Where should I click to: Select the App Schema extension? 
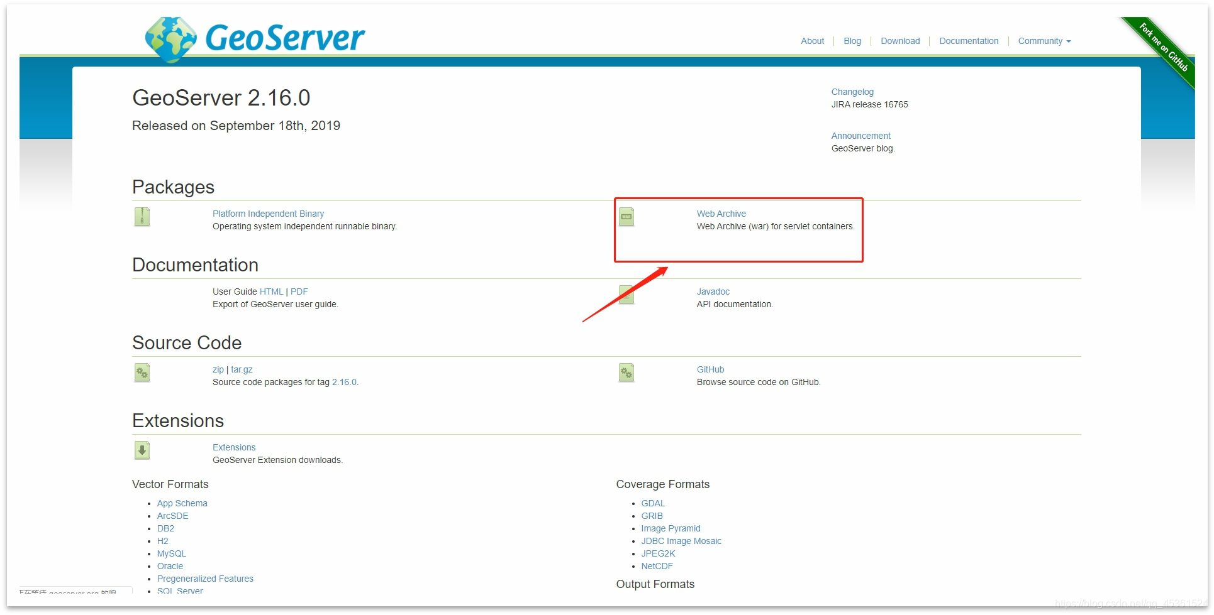pos(182,503)
